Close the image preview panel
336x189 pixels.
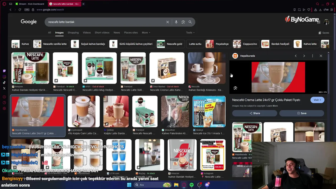pyautogui.click(x=321, y=56)
